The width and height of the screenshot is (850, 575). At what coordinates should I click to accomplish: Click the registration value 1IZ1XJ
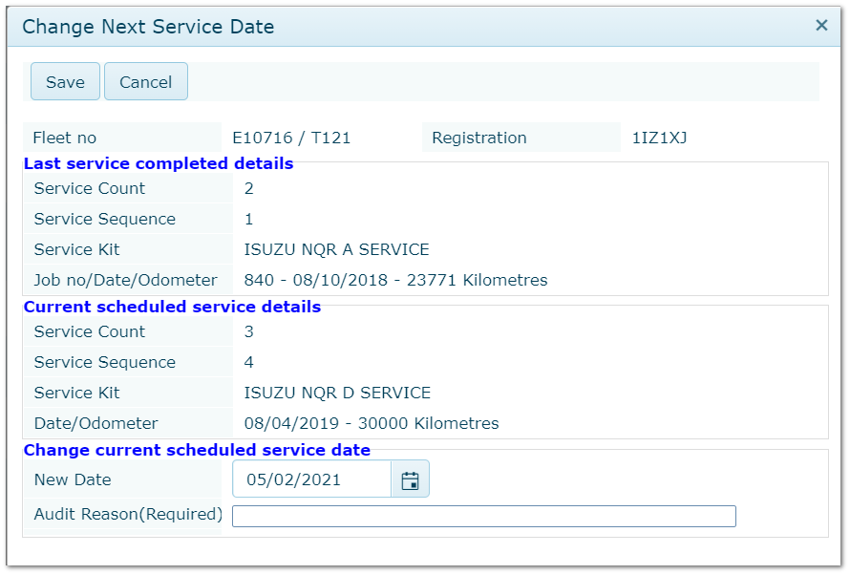(x=659, y=138)
